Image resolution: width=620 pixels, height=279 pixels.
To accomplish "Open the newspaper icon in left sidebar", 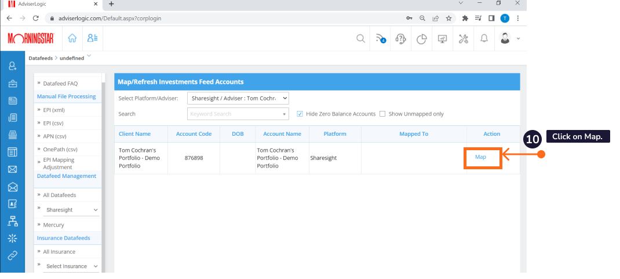I will (x=13, y=101).
